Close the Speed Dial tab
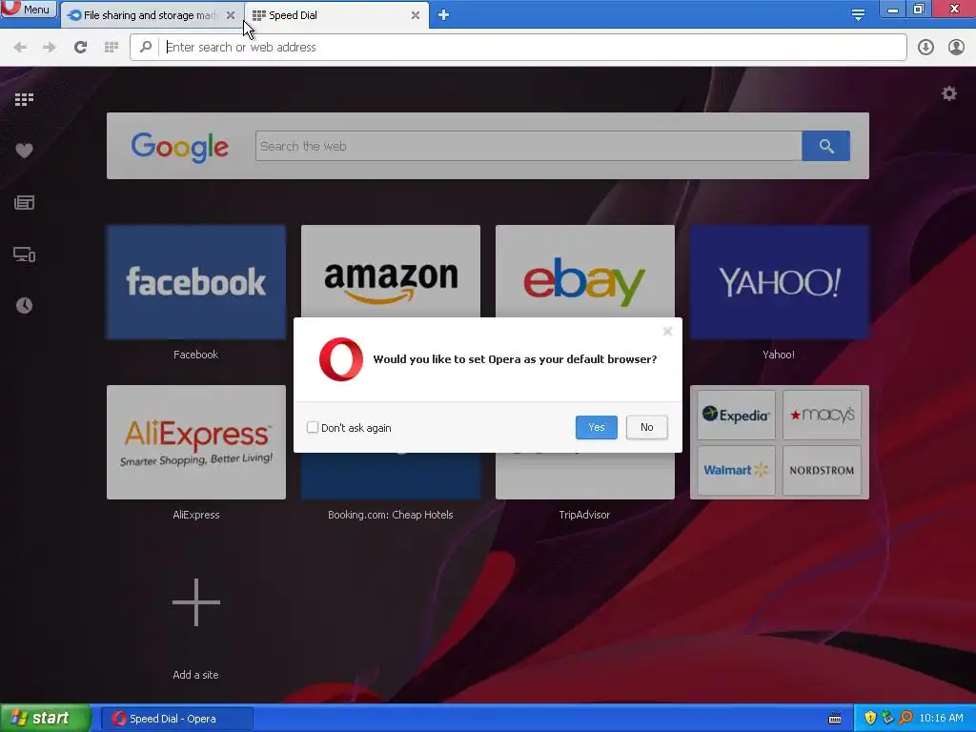 point(416,15)
